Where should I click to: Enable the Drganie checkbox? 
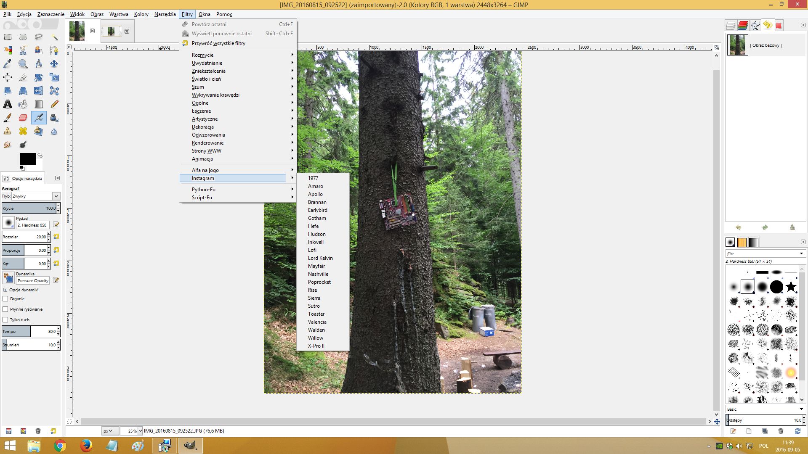pos(5,299)
